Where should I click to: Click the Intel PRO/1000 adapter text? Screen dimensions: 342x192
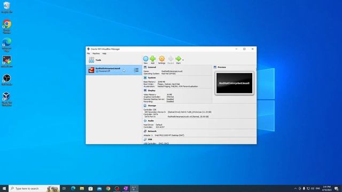169,135
